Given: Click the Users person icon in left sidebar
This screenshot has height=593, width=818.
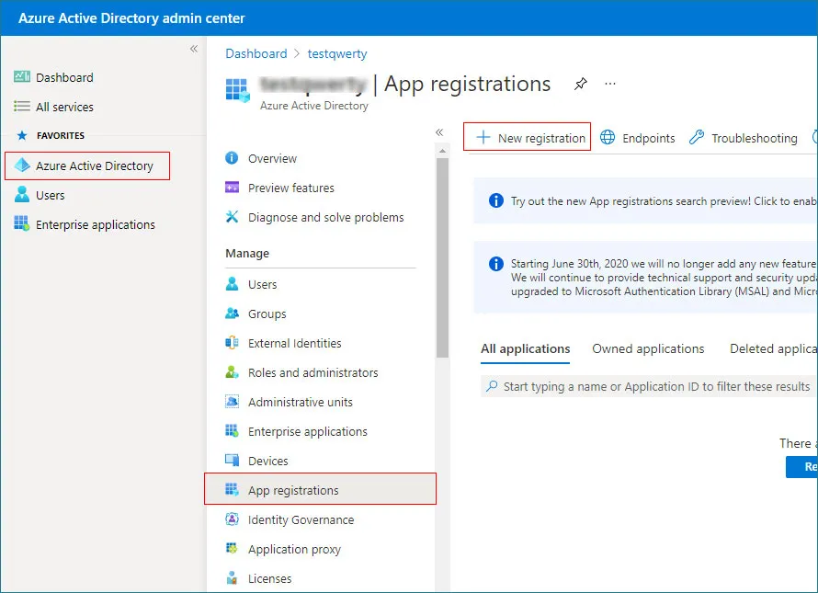Looking at the screenshot, I should (x=22, y=195).
